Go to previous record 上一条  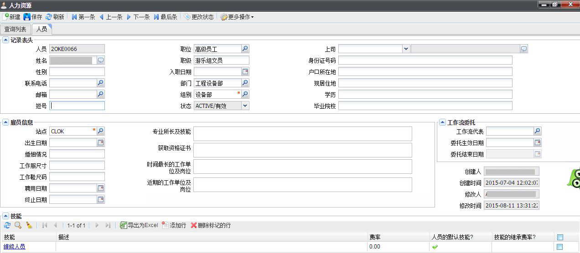pyautogui.click(x=110, y=17)
